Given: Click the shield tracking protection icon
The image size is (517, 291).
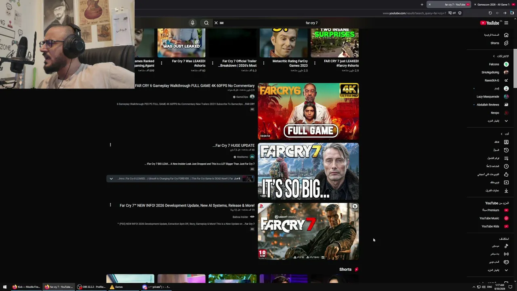Looking at the screenshot, I should (x=460, y=13).
